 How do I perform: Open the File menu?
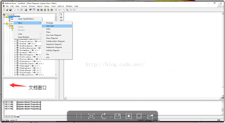pos(7,6)
